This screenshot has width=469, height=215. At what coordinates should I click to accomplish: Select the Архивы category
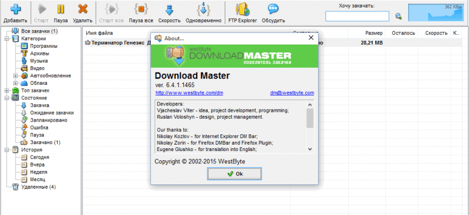pyautogui.click(x=39, y=53)
